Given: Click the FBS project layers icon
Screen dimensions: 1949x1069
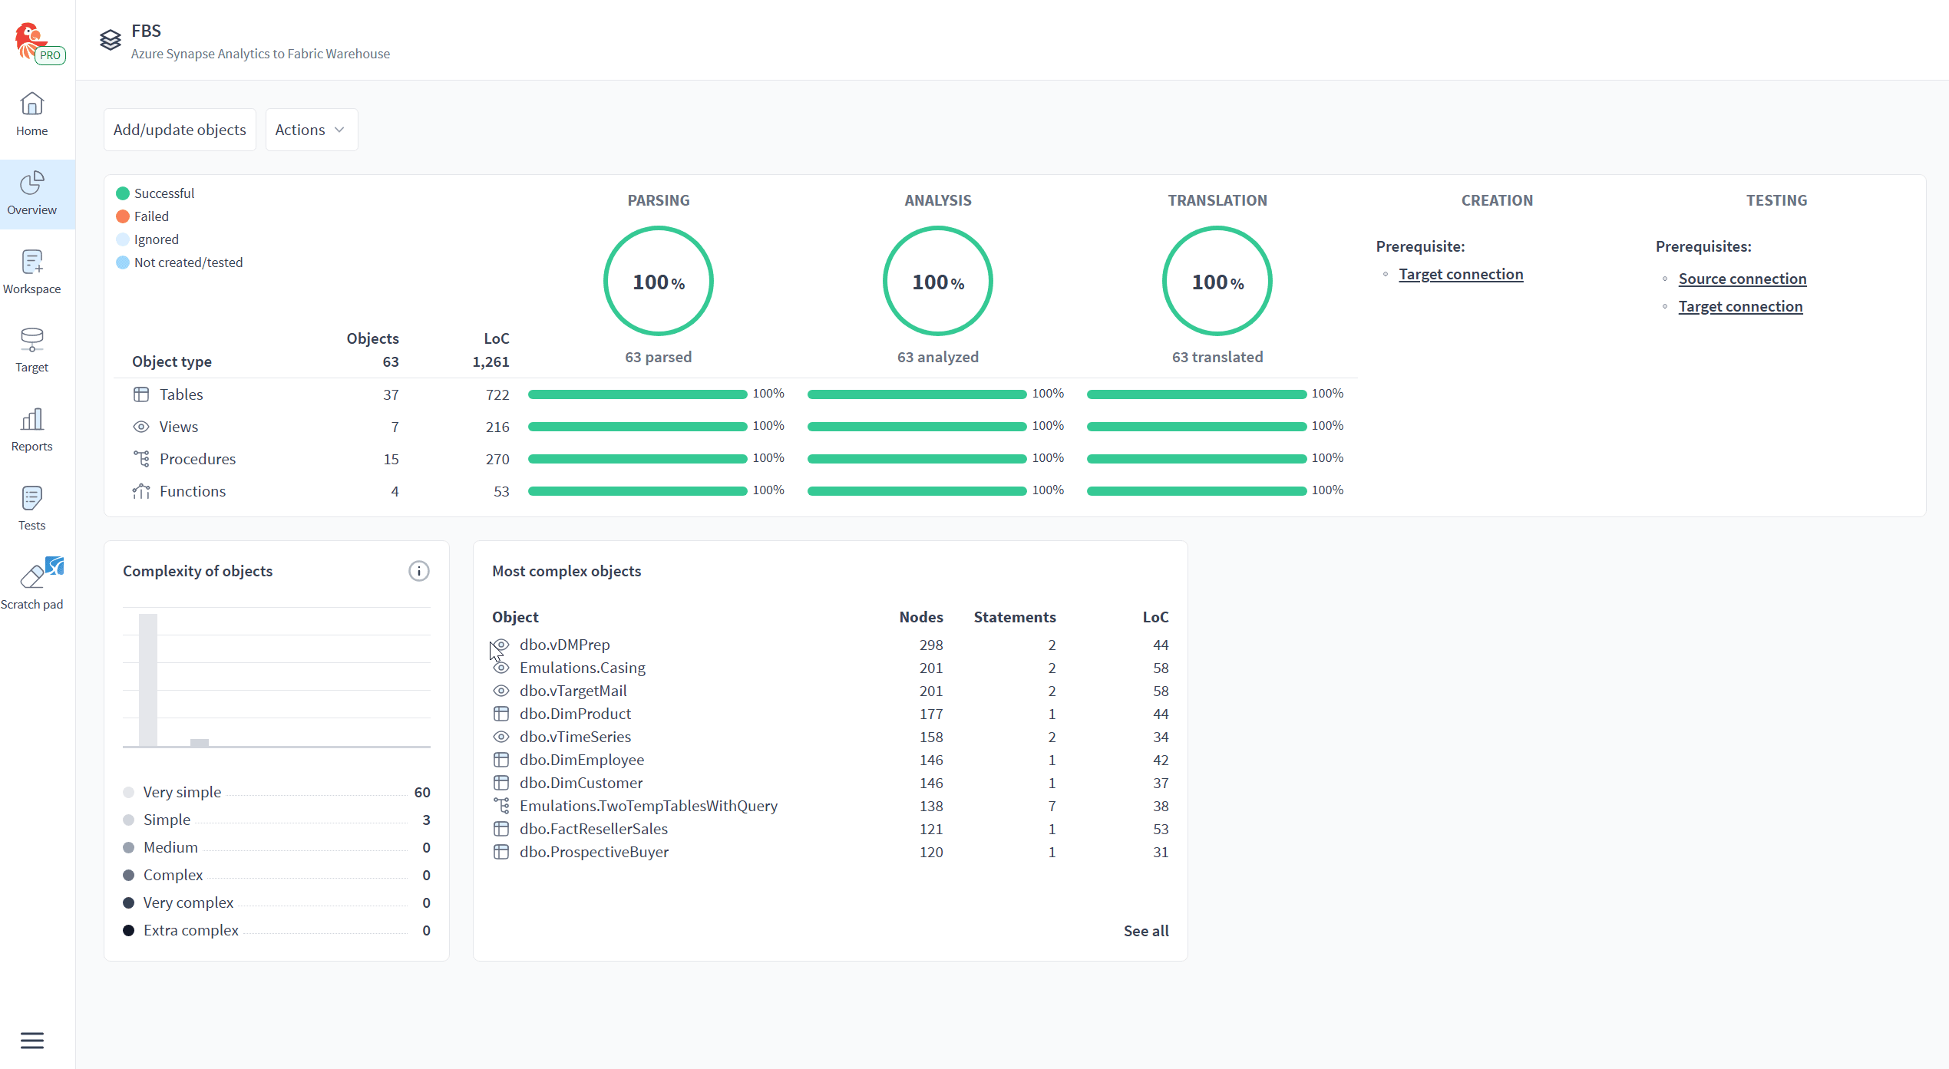Looking at the screenshot, I should click(111, 40).
